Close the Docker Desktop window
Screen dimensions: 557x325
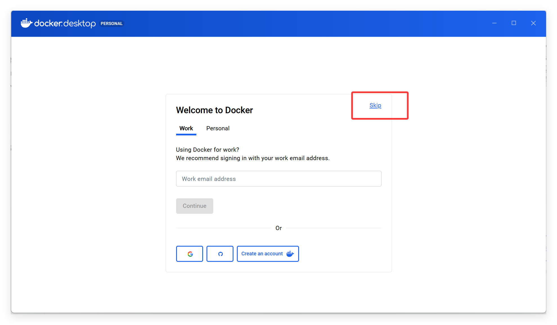(x=533, y=23)
